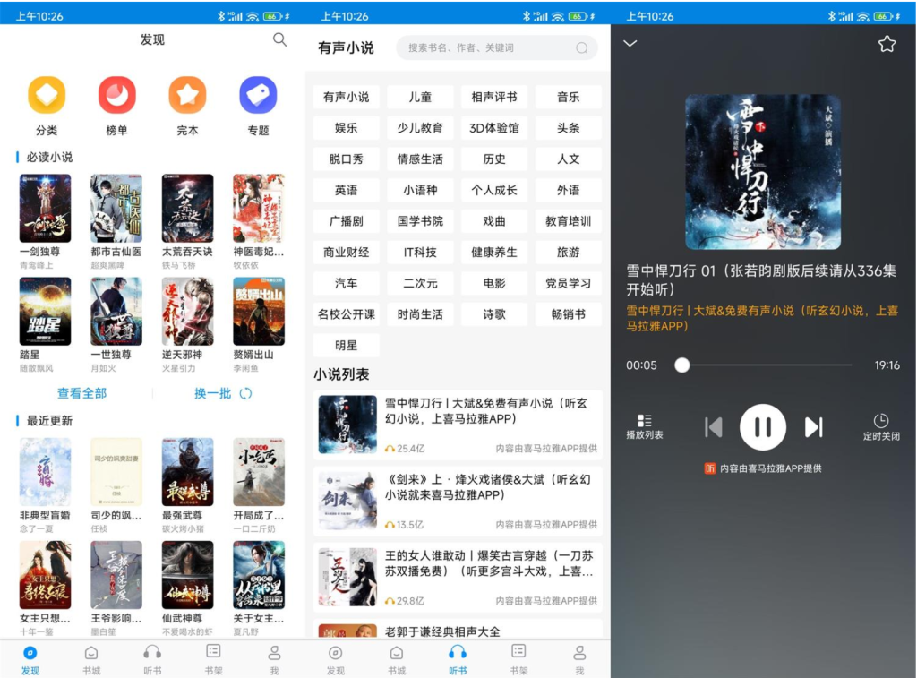
Task: Go back to the previous track
Action: click(713, 427)
